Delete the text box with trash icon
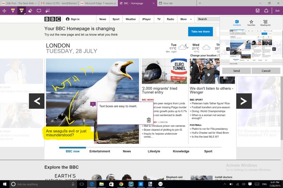283x188 pixels. (x=149, y=120)
